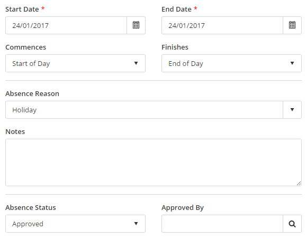
Task: Expand the Finishes 'End of Day' dropdown
Action: [231, 63]
